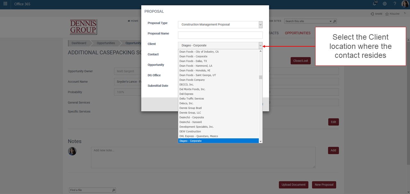Open the Dashboard breadcrumb
Viewport: 410px width, 194px height.
click(x=79, y=43)
